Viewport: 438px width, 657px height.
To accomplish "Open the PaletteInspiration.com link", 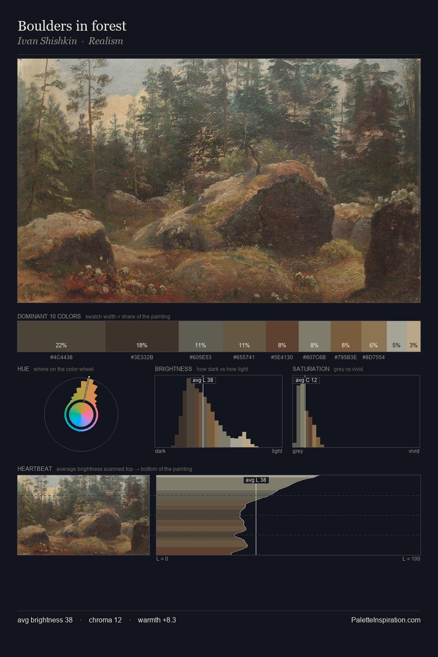I will pyautogui.click(x=386, y=620).
